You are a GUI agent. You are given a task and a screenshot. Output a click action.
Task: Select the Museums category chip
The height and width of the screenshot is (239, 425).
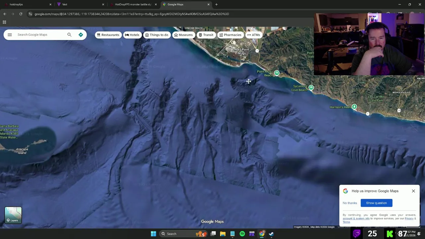(183, 35)
